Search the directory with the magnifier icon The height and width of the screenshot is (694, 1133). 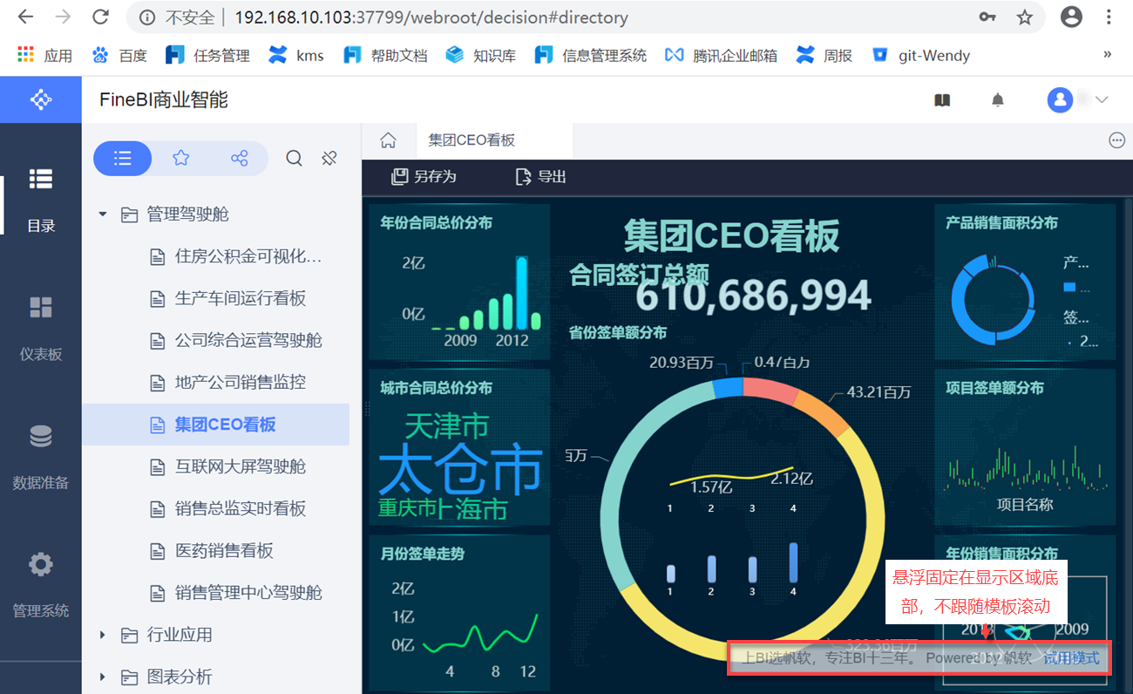[x=295, y=159]
